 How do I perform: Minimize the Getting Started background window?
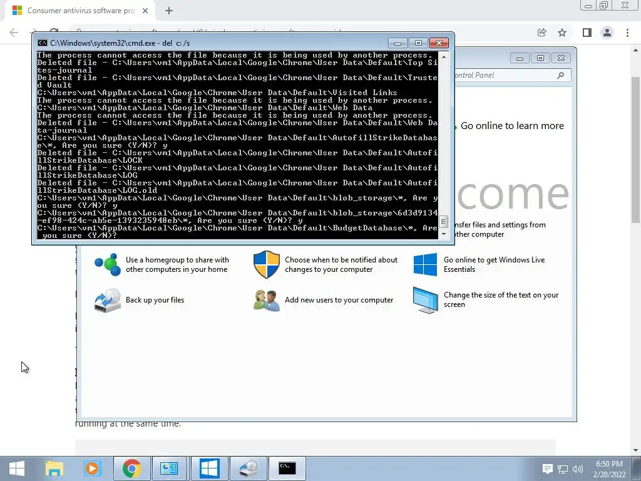click(520, 58)
